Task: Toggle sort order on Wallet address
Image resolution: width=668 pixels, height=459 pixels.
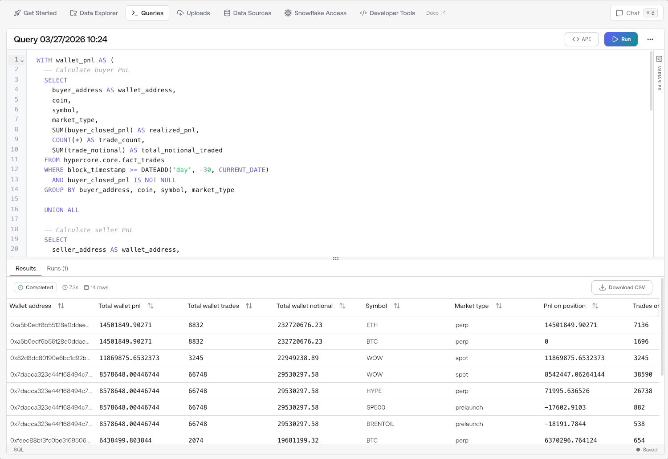Action: coord(61,306)
